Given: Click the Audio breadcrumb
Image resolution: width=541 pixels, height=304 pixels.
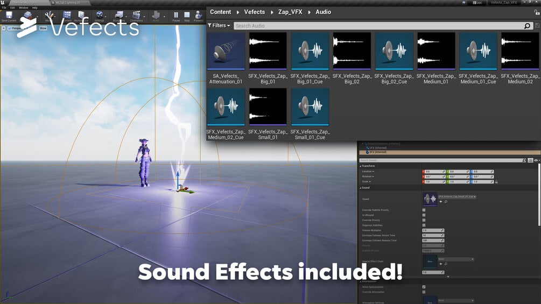Looking at the screenshot, I should pos(324,12).
